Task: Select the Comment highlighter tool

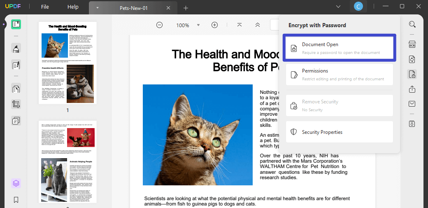Action: click(x=16, y=48)
